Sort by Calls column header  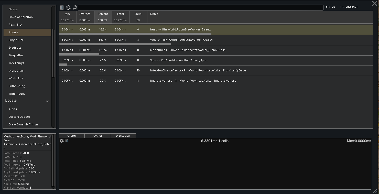pos(138,17)
